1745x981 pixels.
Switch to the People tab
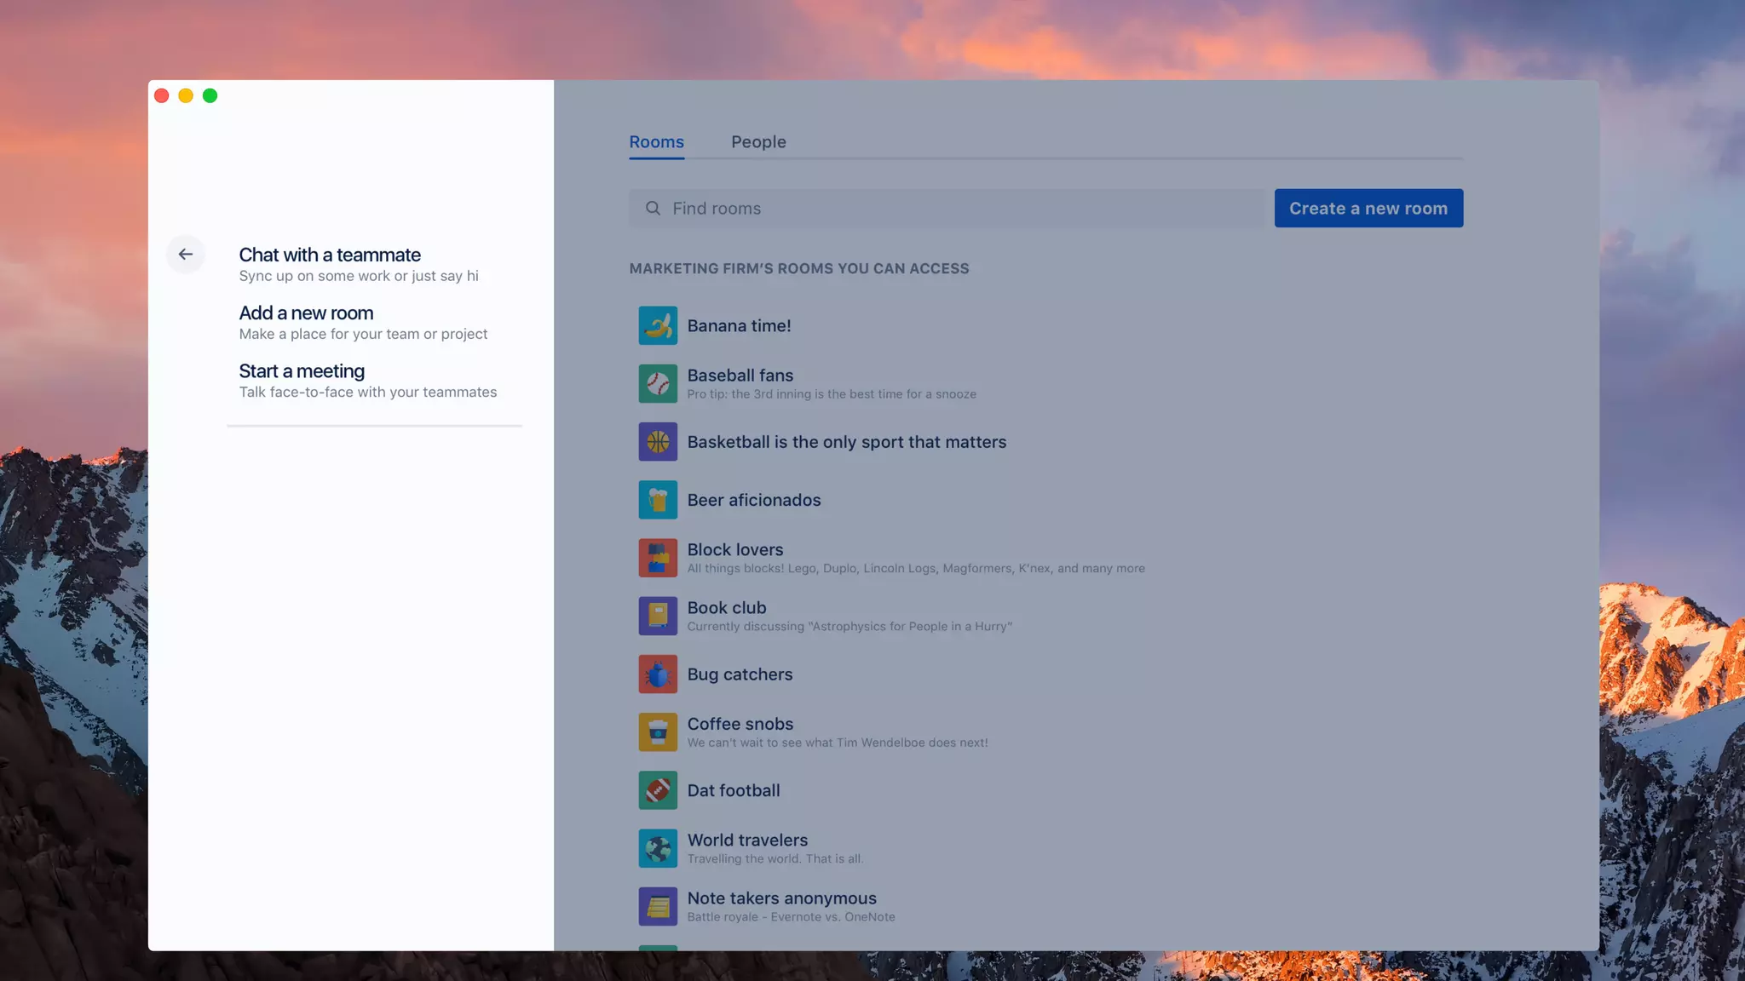758,142
